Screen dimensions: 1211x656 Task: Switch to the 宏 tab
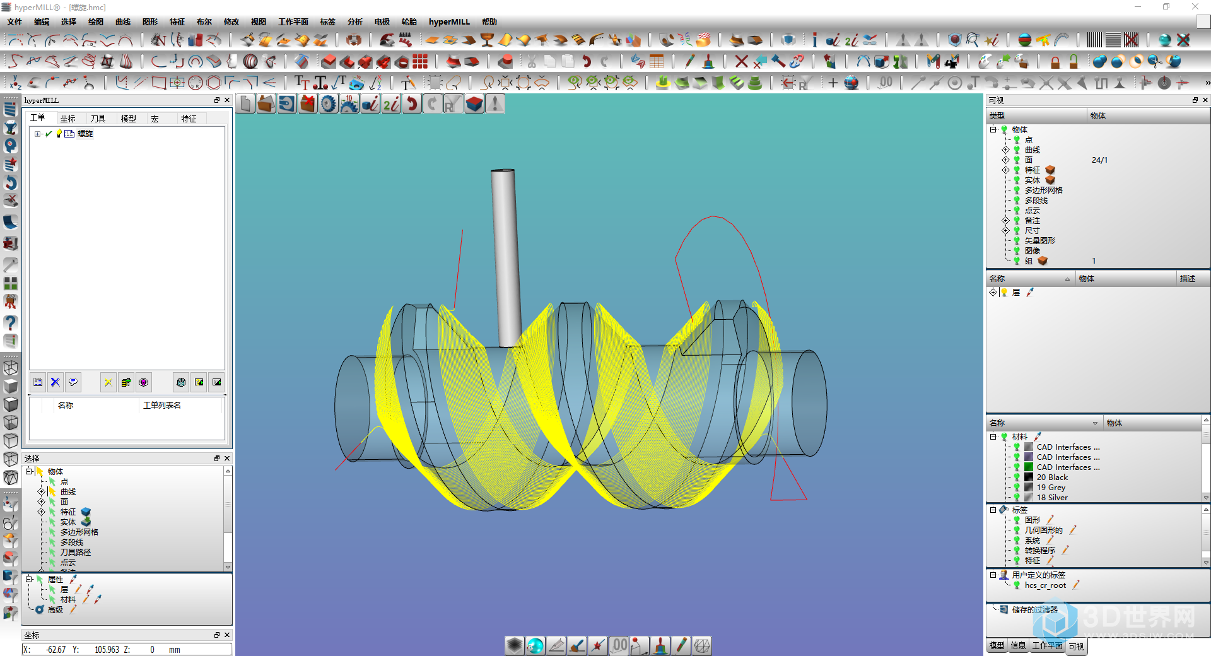click(x=155, y=119)
